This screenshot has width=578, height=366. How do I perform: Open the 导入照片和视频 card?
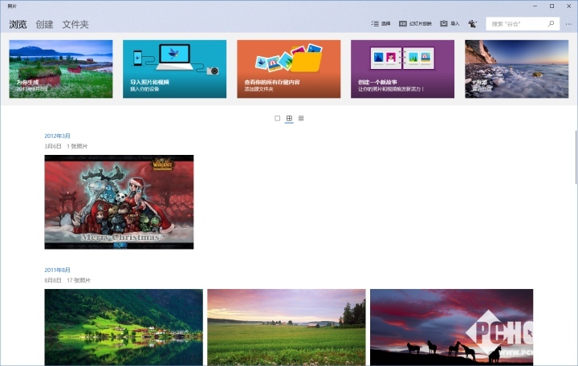point(175,69)
